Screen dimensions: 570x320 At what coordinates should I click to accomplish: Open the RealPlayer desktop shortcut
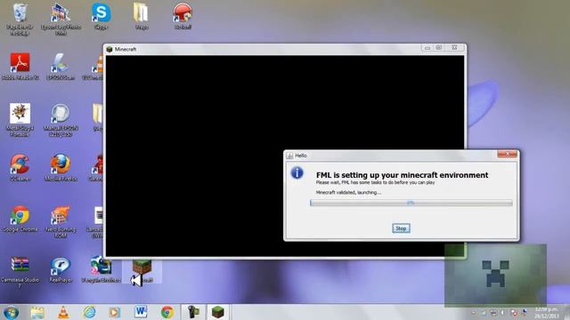point(61,269)
